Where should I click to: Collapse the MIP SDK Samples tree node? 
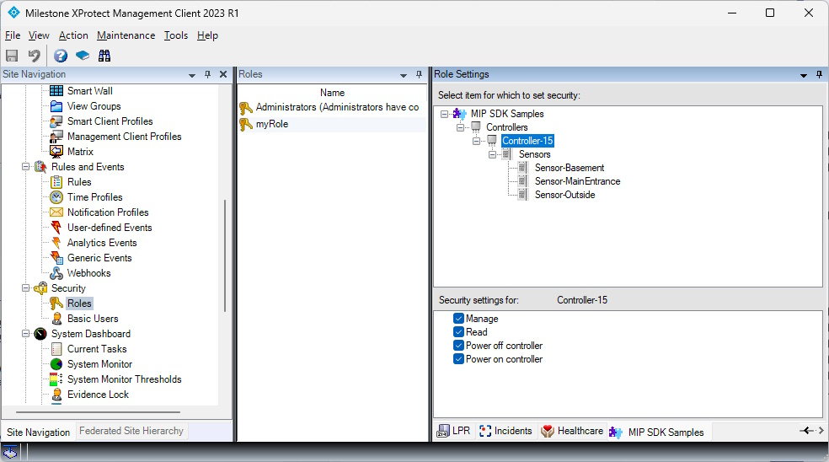point(444,114)
